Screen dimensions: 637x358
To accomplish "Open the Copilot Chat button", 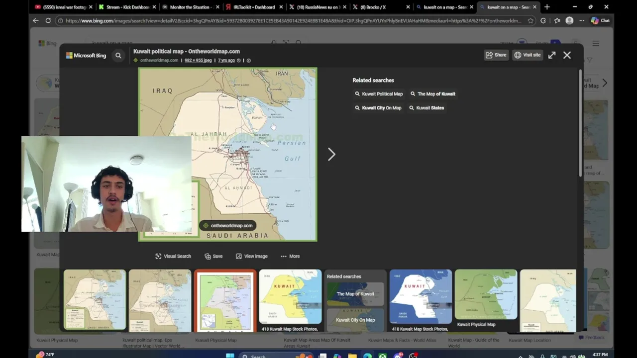I will (x=600, y=20).
